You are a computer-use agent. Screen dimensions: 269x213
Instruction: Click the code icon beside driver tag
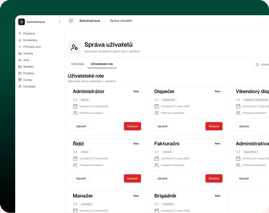point(75,152)
